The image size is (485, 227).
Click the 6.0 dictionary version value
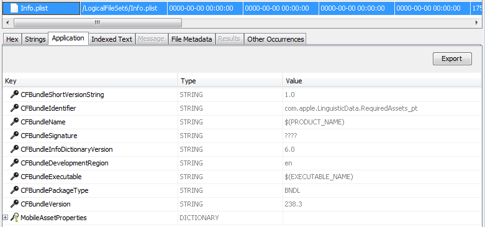289,149
